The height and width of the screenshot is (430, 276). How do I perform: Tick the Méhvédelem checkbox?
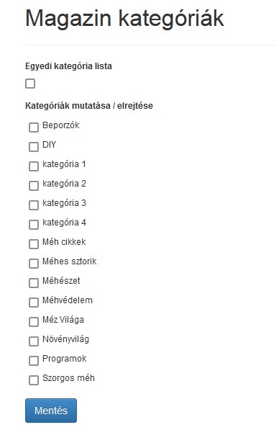point(34,303)
